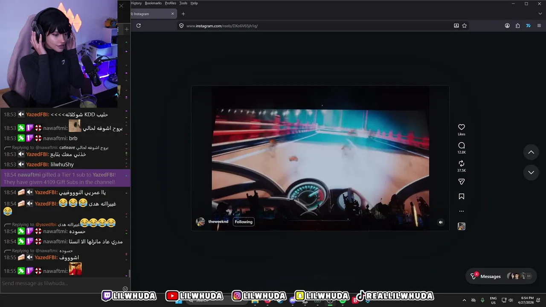This screenshot has width=546, height=307.
Task: Click the plus button in the chat panel
Action: (126, 29)
